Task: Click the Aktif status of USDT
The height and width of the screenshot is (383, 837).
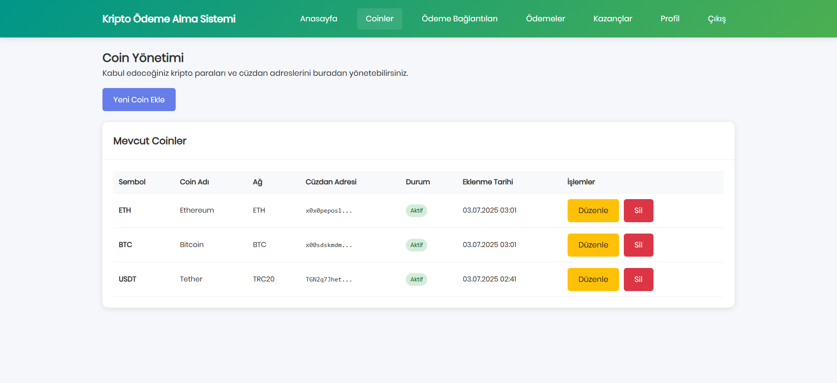Action: 416,279
